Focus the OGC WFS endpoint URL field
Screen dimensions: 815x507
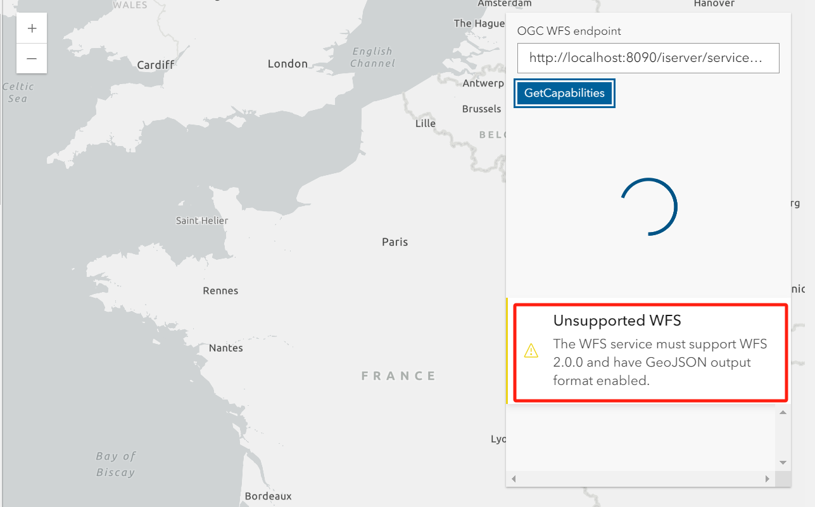coord(648,58)
